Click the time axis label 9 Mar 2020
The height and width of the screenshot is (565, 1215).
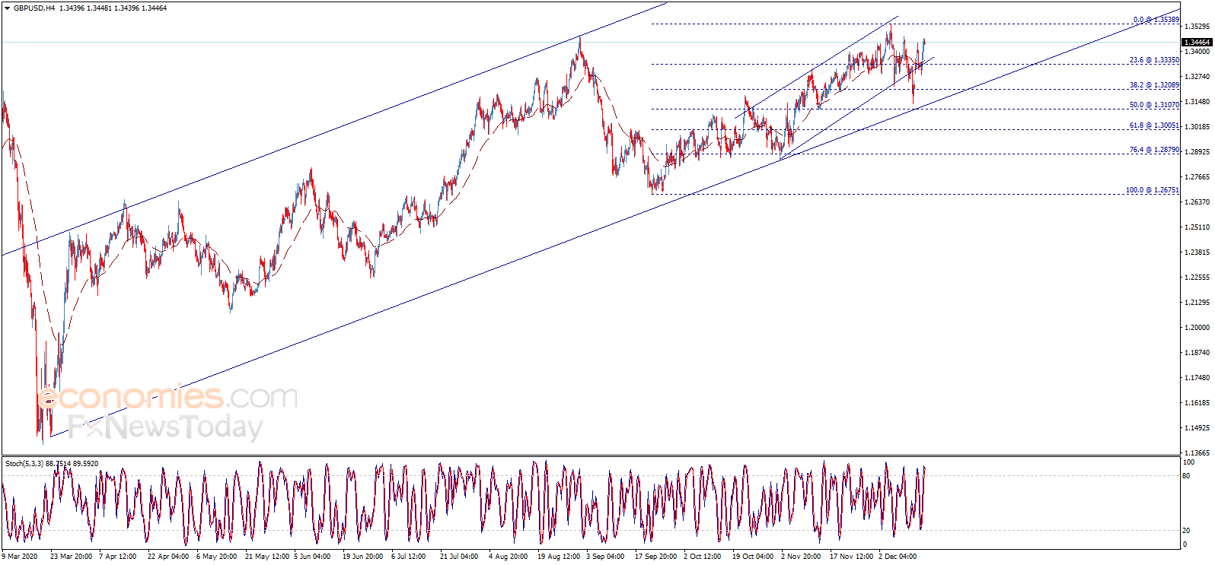[x=20, y=557]
